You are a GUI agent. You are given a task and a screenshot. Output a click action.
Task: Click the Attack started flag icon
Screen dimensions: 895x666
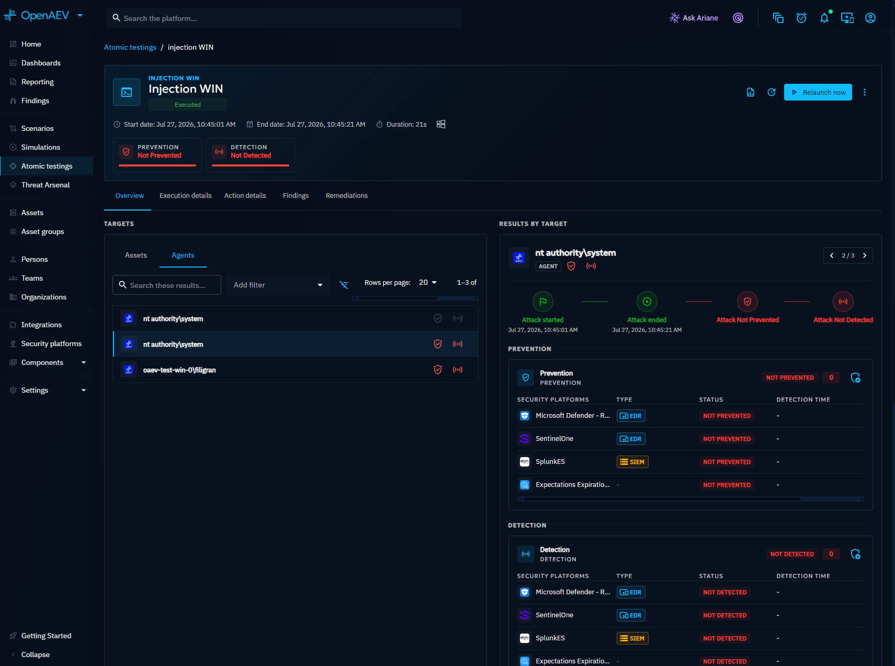point(543,302)
